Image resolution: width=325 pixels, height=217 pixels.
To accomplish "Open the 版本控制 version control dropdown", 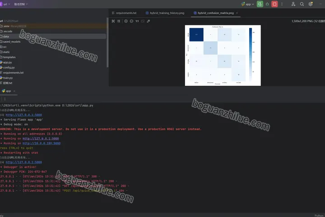I will tap(21, 4).
